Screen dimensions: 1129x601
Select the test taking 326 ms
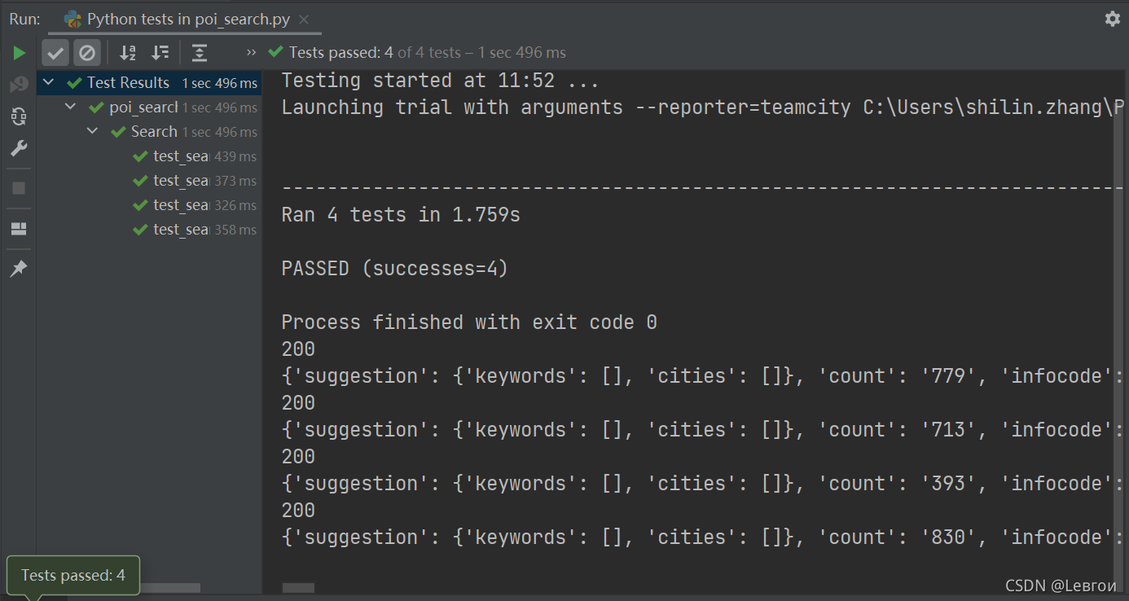pos(149,205)
